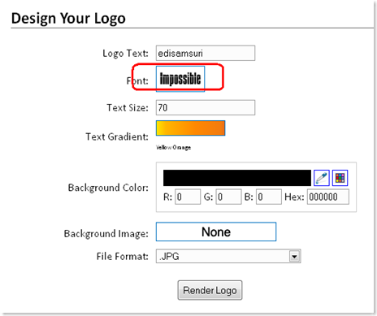Click the Text Size field showing 70
This screenshot has width=377, height=316.
(206, 107)
